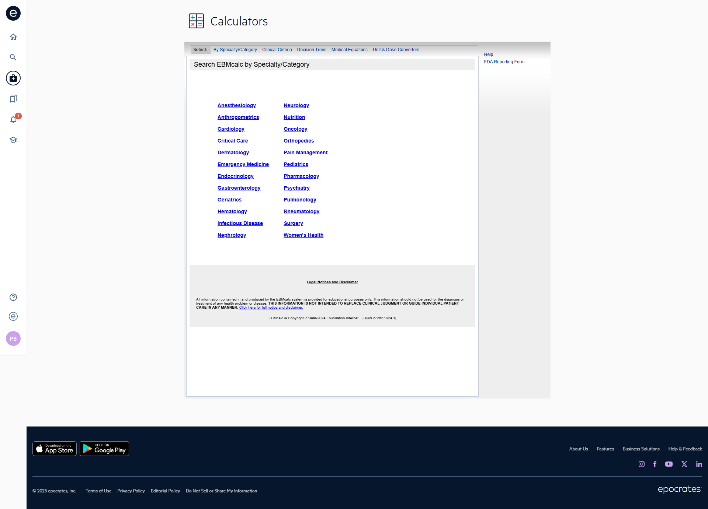Open Emergency Medicine calculators link
Viewport: 708px width, 509px height.
(x=243, y=164)
